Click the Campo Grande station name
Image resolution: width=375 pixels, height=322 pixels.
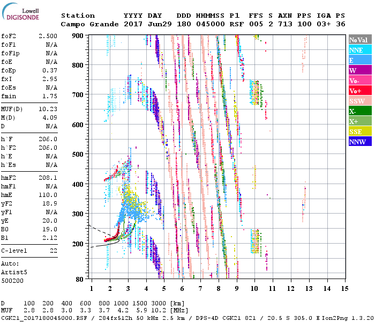(86, 24)
